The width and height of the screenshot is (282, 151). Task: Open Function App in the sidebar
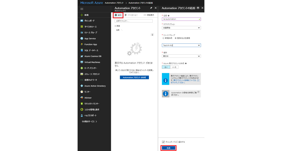90,44
